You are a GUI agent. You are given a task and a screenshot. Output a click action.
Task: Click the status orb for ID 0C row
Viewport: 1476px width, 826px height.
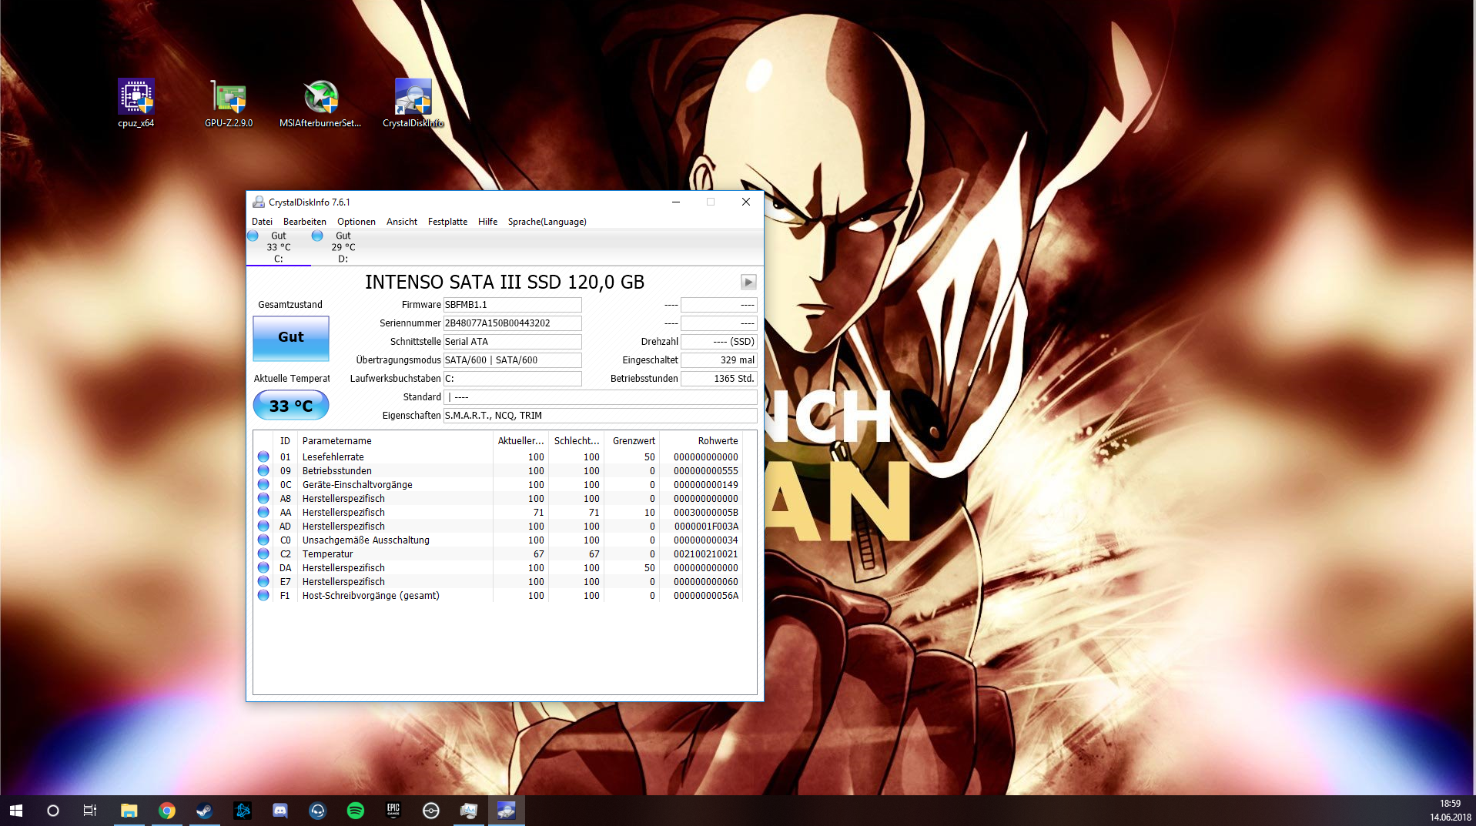tap(263, 484)
